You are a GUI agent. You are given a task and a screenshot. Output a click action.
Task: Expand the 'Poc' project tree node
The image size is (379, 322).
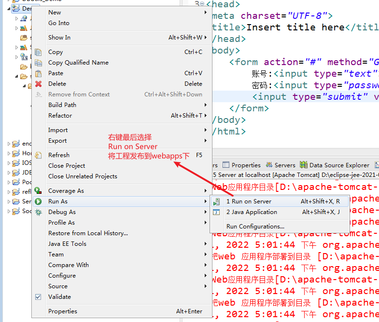click(9, 183)
